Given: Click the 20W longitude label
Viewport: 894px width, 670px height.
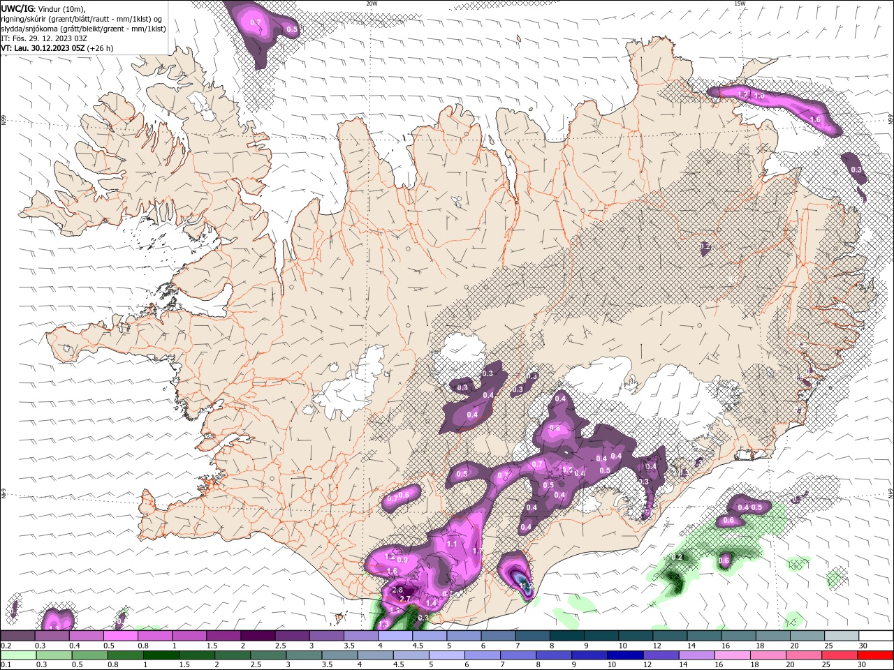Looking at the screenshot, I should click(372, 3).
